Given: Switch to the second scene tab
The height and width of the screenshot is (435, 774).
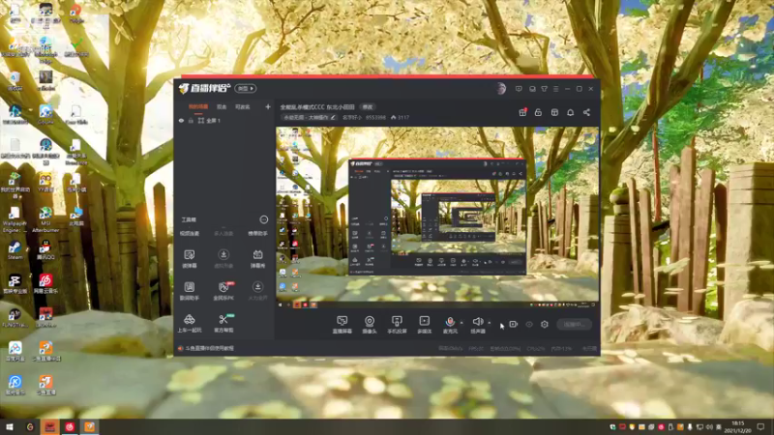Looking at the screenshot, I should click(x=222, y=107).
